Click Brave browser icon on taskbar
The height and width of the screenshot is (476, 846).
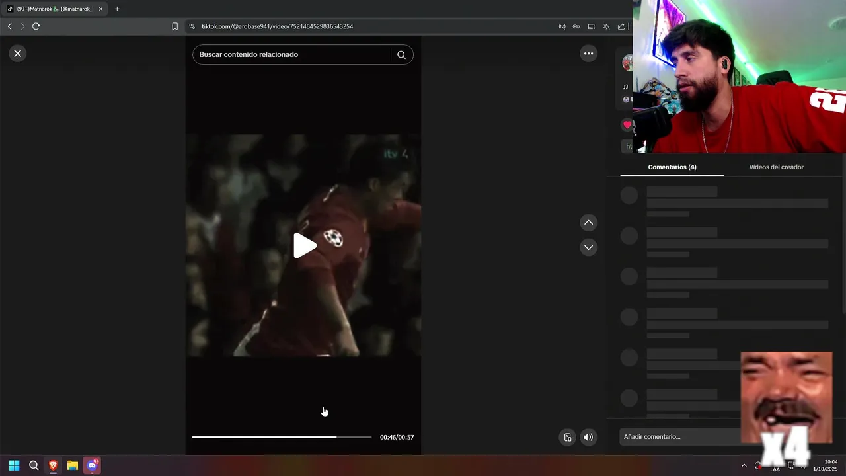[x=53, y=465]
